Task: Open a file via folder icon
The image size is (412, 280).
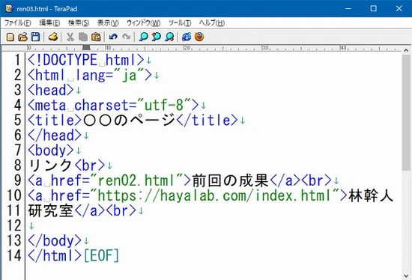Action: point(23,37)
